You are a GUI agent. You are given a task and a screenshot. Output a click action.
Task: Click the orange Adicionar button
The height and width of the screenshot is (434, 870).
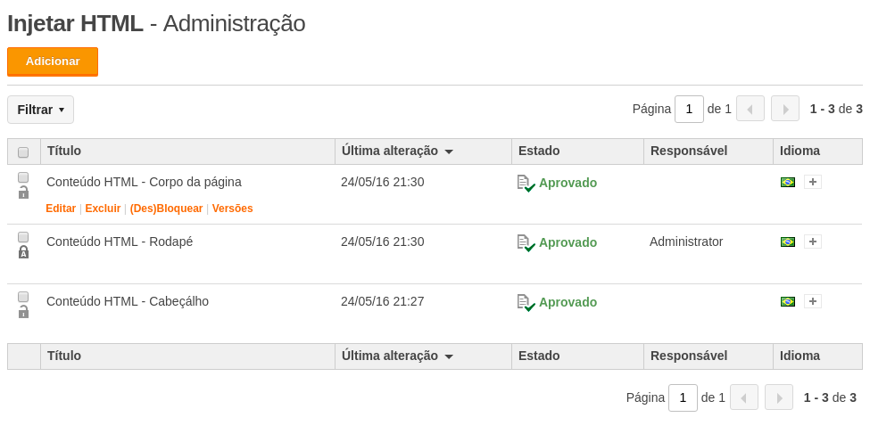[x=53, y=61]
